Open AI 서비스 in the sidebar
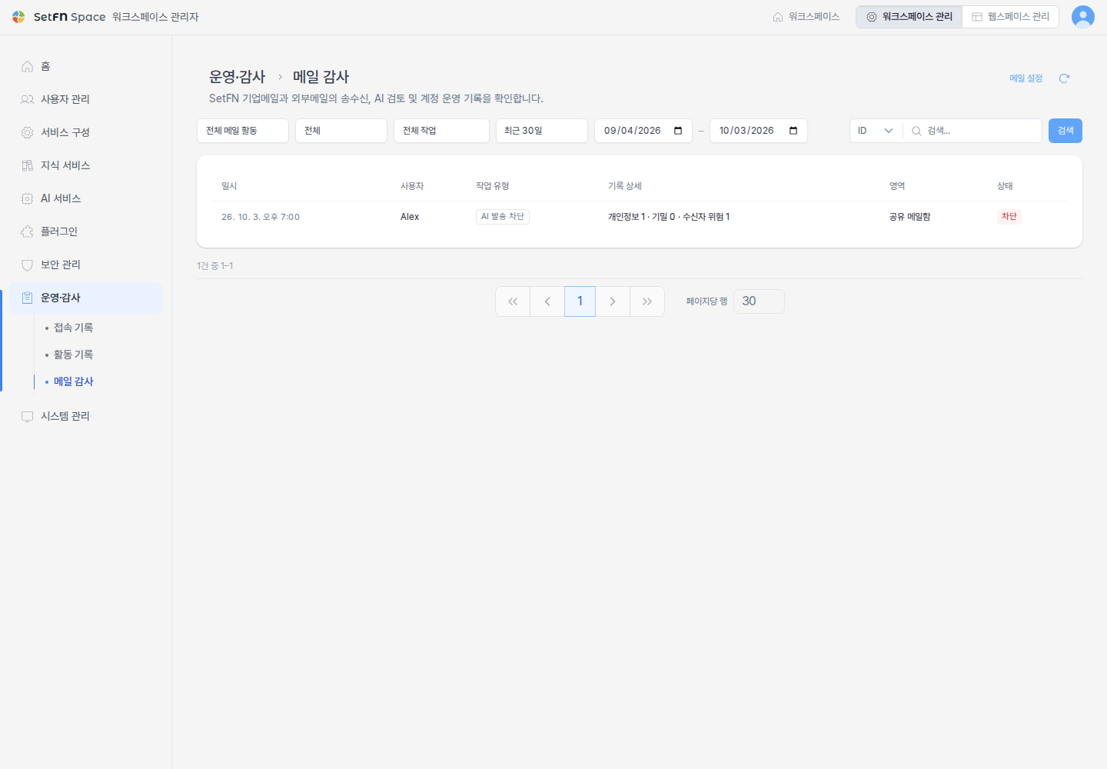The height and width of the screenshot is (769, 1107). tap(85, 198)
